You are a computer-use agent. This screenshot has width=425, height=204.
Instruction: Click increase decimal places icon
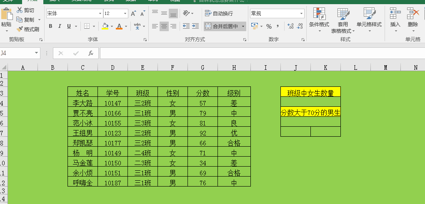coord(290,26)
